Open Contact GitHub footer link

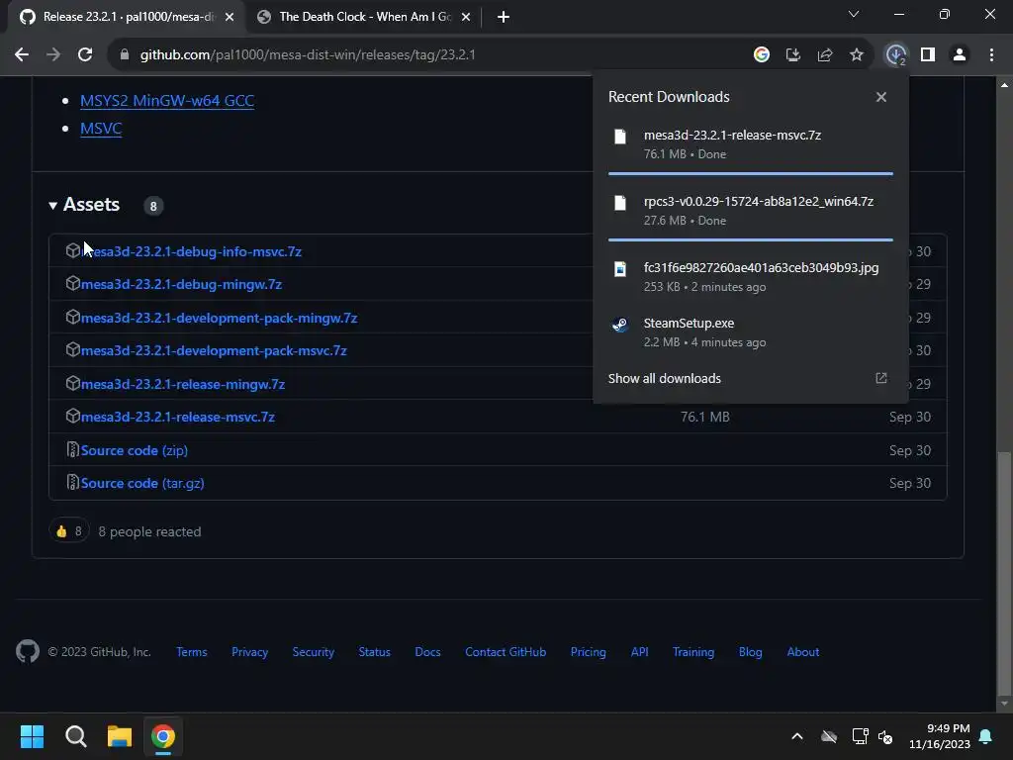[506, 652]
